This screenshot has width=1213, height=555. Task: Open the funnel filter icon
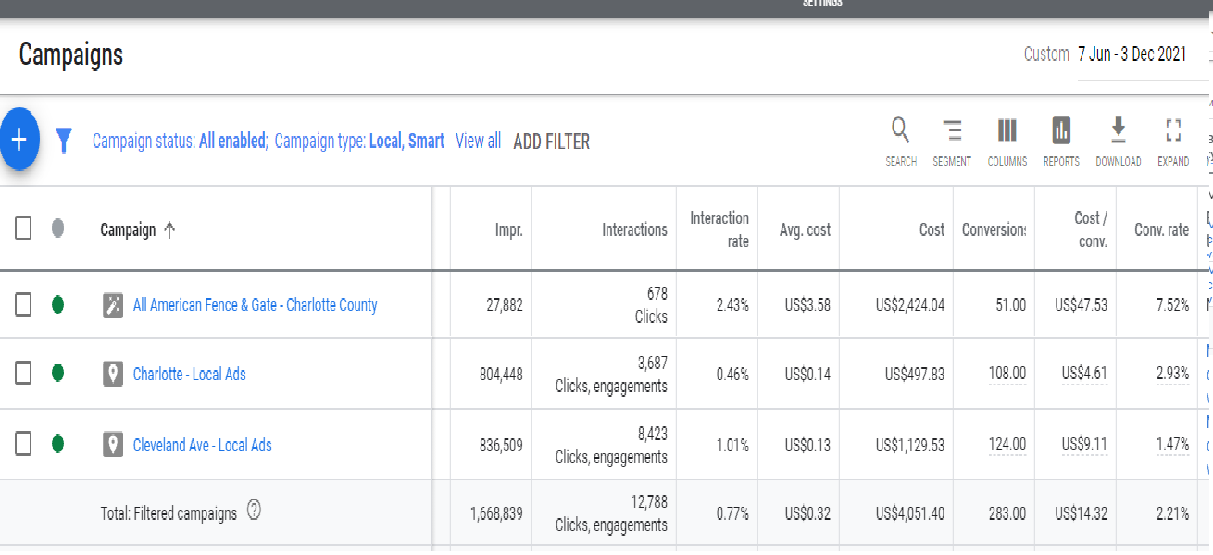64,141
